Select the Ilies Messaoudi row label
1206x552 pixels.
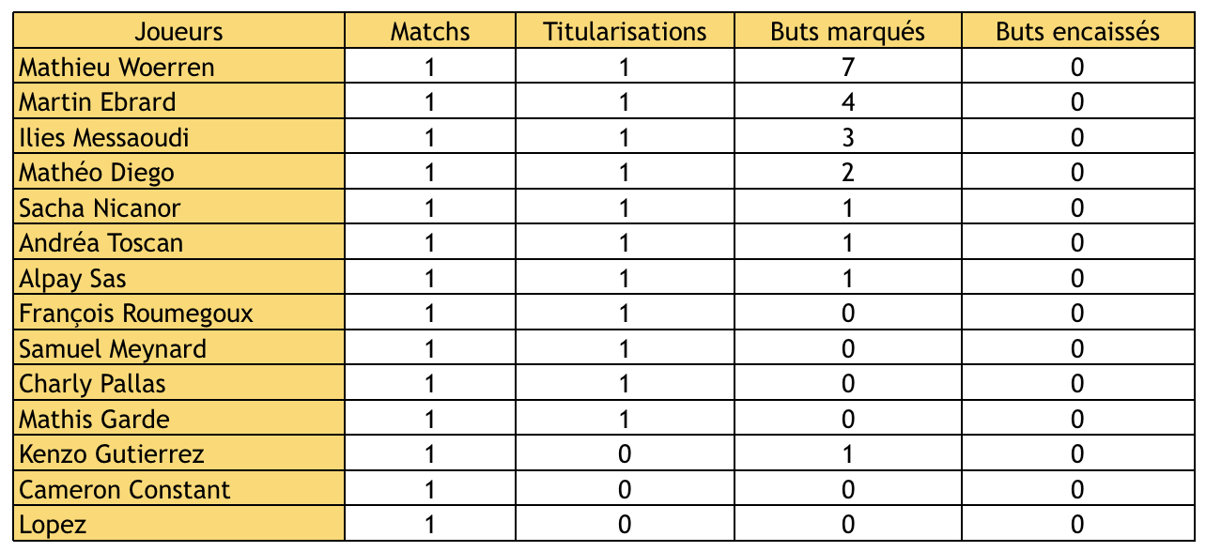[x=104, y=138]
